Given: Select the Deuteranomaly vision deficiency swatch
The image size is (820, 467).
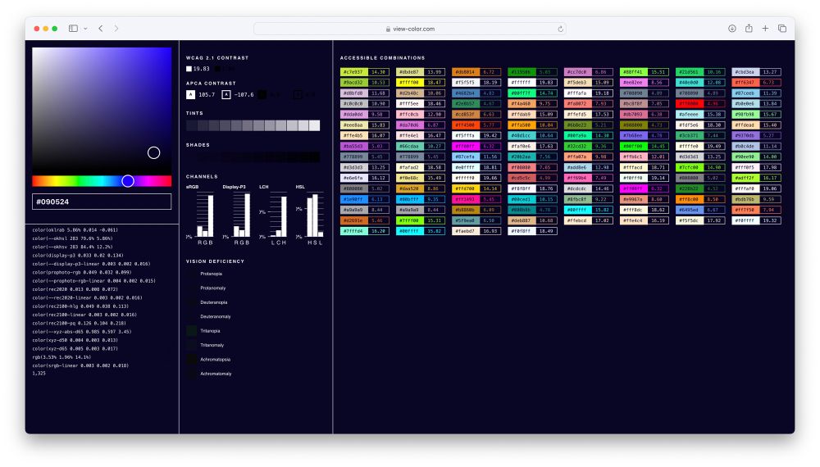Looking at the screenshot, I should 191,316.
